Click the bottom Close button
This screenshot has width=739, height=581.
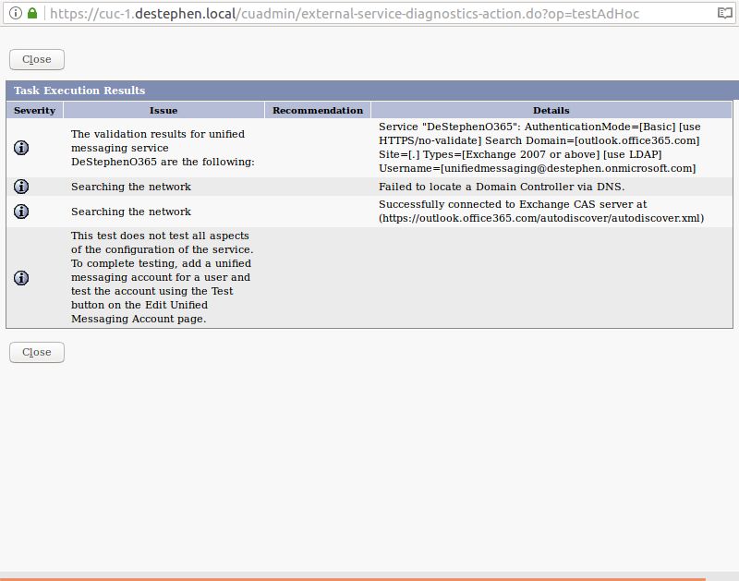point(37,353)
